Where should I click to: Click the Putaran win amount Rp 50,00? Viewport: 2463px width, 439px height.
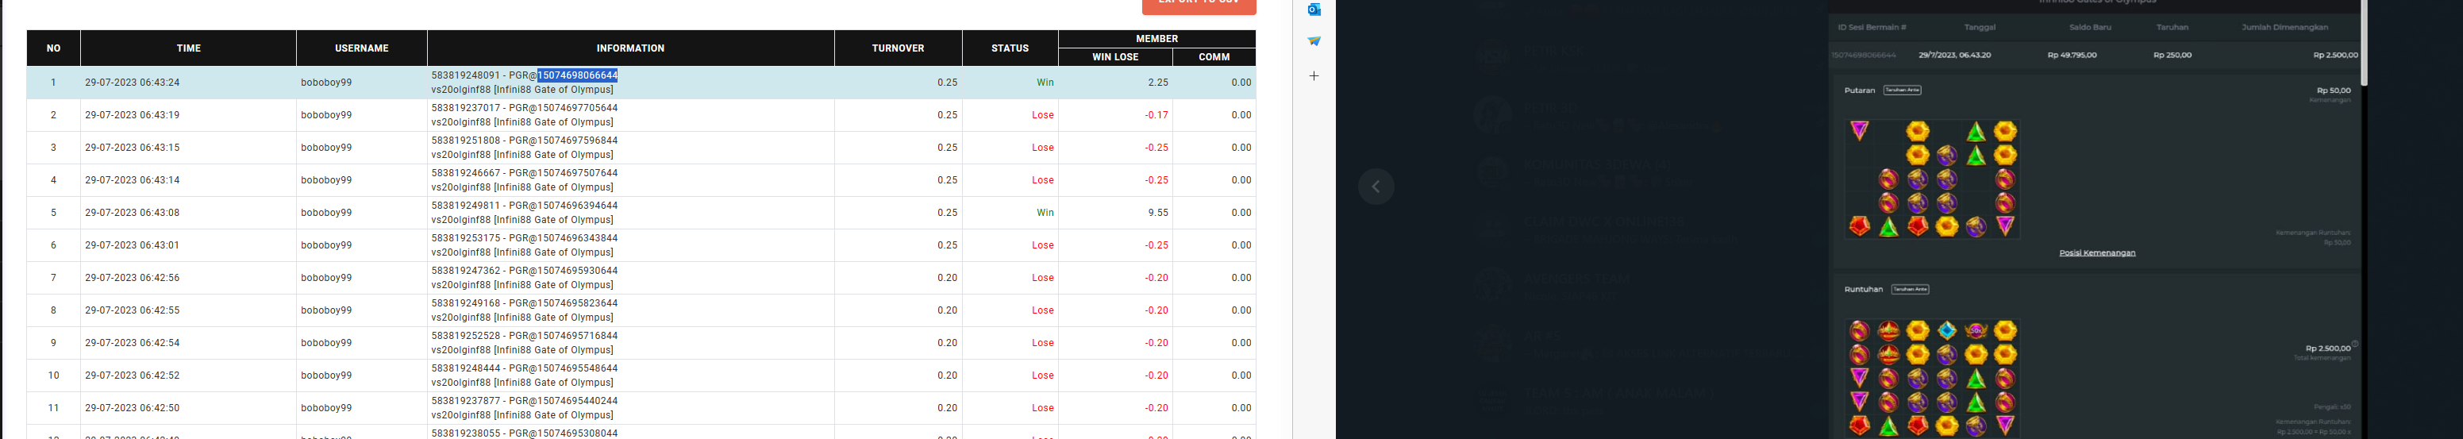pos(2334,90)
